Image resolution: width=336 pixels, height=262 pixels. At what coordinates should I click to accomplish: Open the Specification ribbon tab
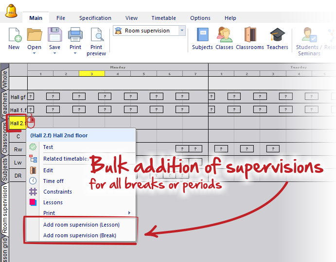(95, 18)
